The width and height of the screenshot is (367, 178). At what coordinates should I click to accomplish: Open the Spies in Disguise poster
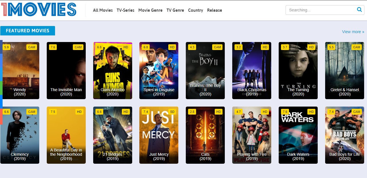159,71
